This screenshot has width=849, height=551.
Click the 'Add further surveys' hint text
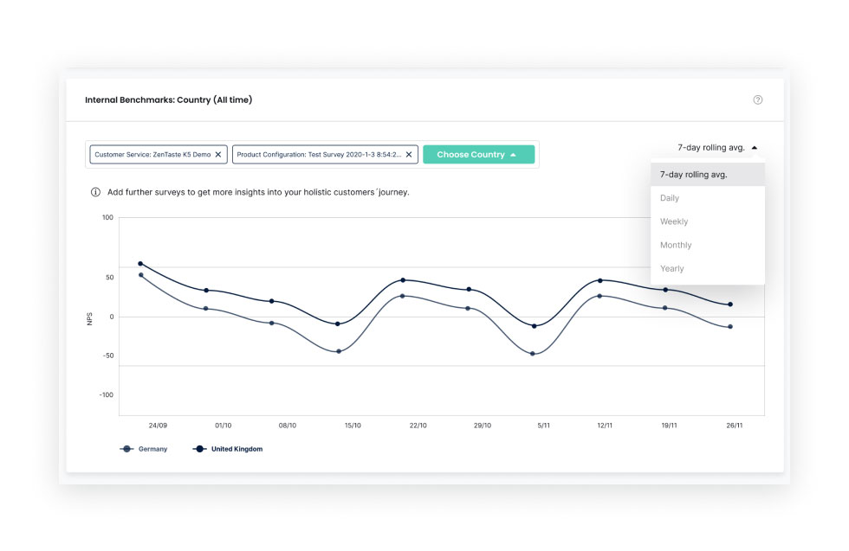tap(258, 192)
